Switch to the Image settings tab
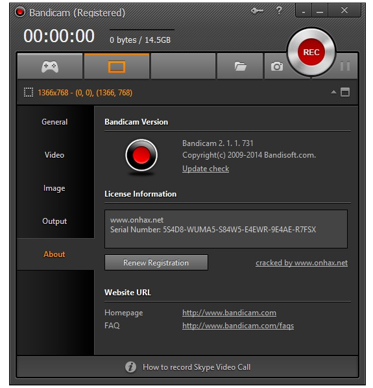The image size is (373, 388). click(x=54, y=188)
